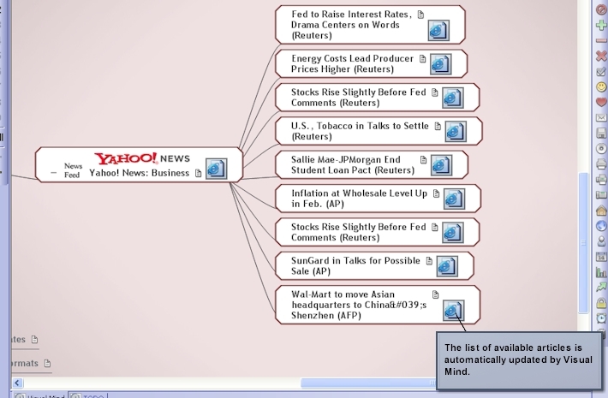Viewport: 608px width, 398px height.
Task: Click the plain printer icon in right toolbar
Action: 601,164
